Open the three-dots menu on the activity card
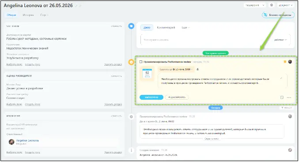Image resolution: width=299 pixels, height=162 pixels. [x=289, y=98]
